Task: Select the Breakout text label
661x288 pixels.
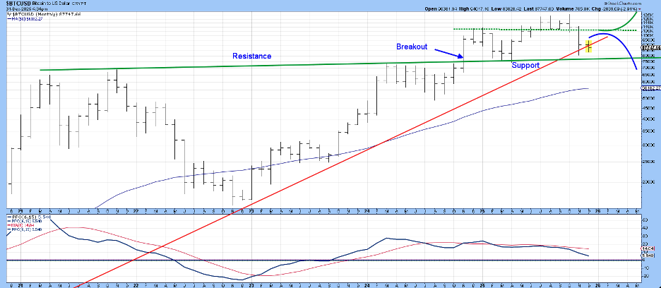Action: (x=411, y=47)
